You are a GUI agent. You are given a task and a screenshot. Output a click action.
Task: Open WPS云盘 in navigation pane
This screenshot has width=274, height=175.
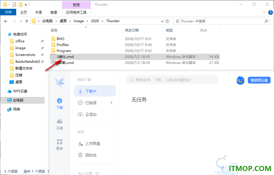point(20,91)
